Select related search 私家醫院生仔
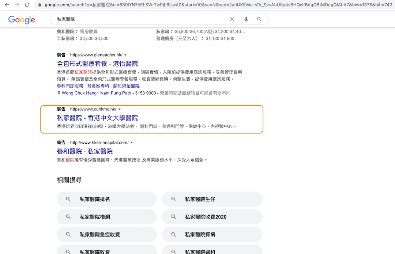 click(212, 199)
